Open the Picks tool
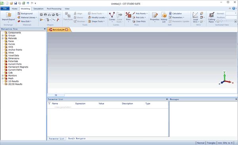This screenshot has width=238, height=145. pos(128,17)
